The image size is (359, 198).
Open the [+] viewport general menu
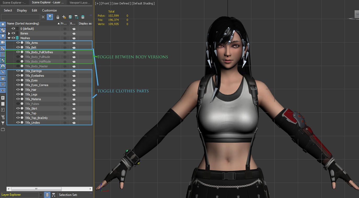tap(97, 3)
